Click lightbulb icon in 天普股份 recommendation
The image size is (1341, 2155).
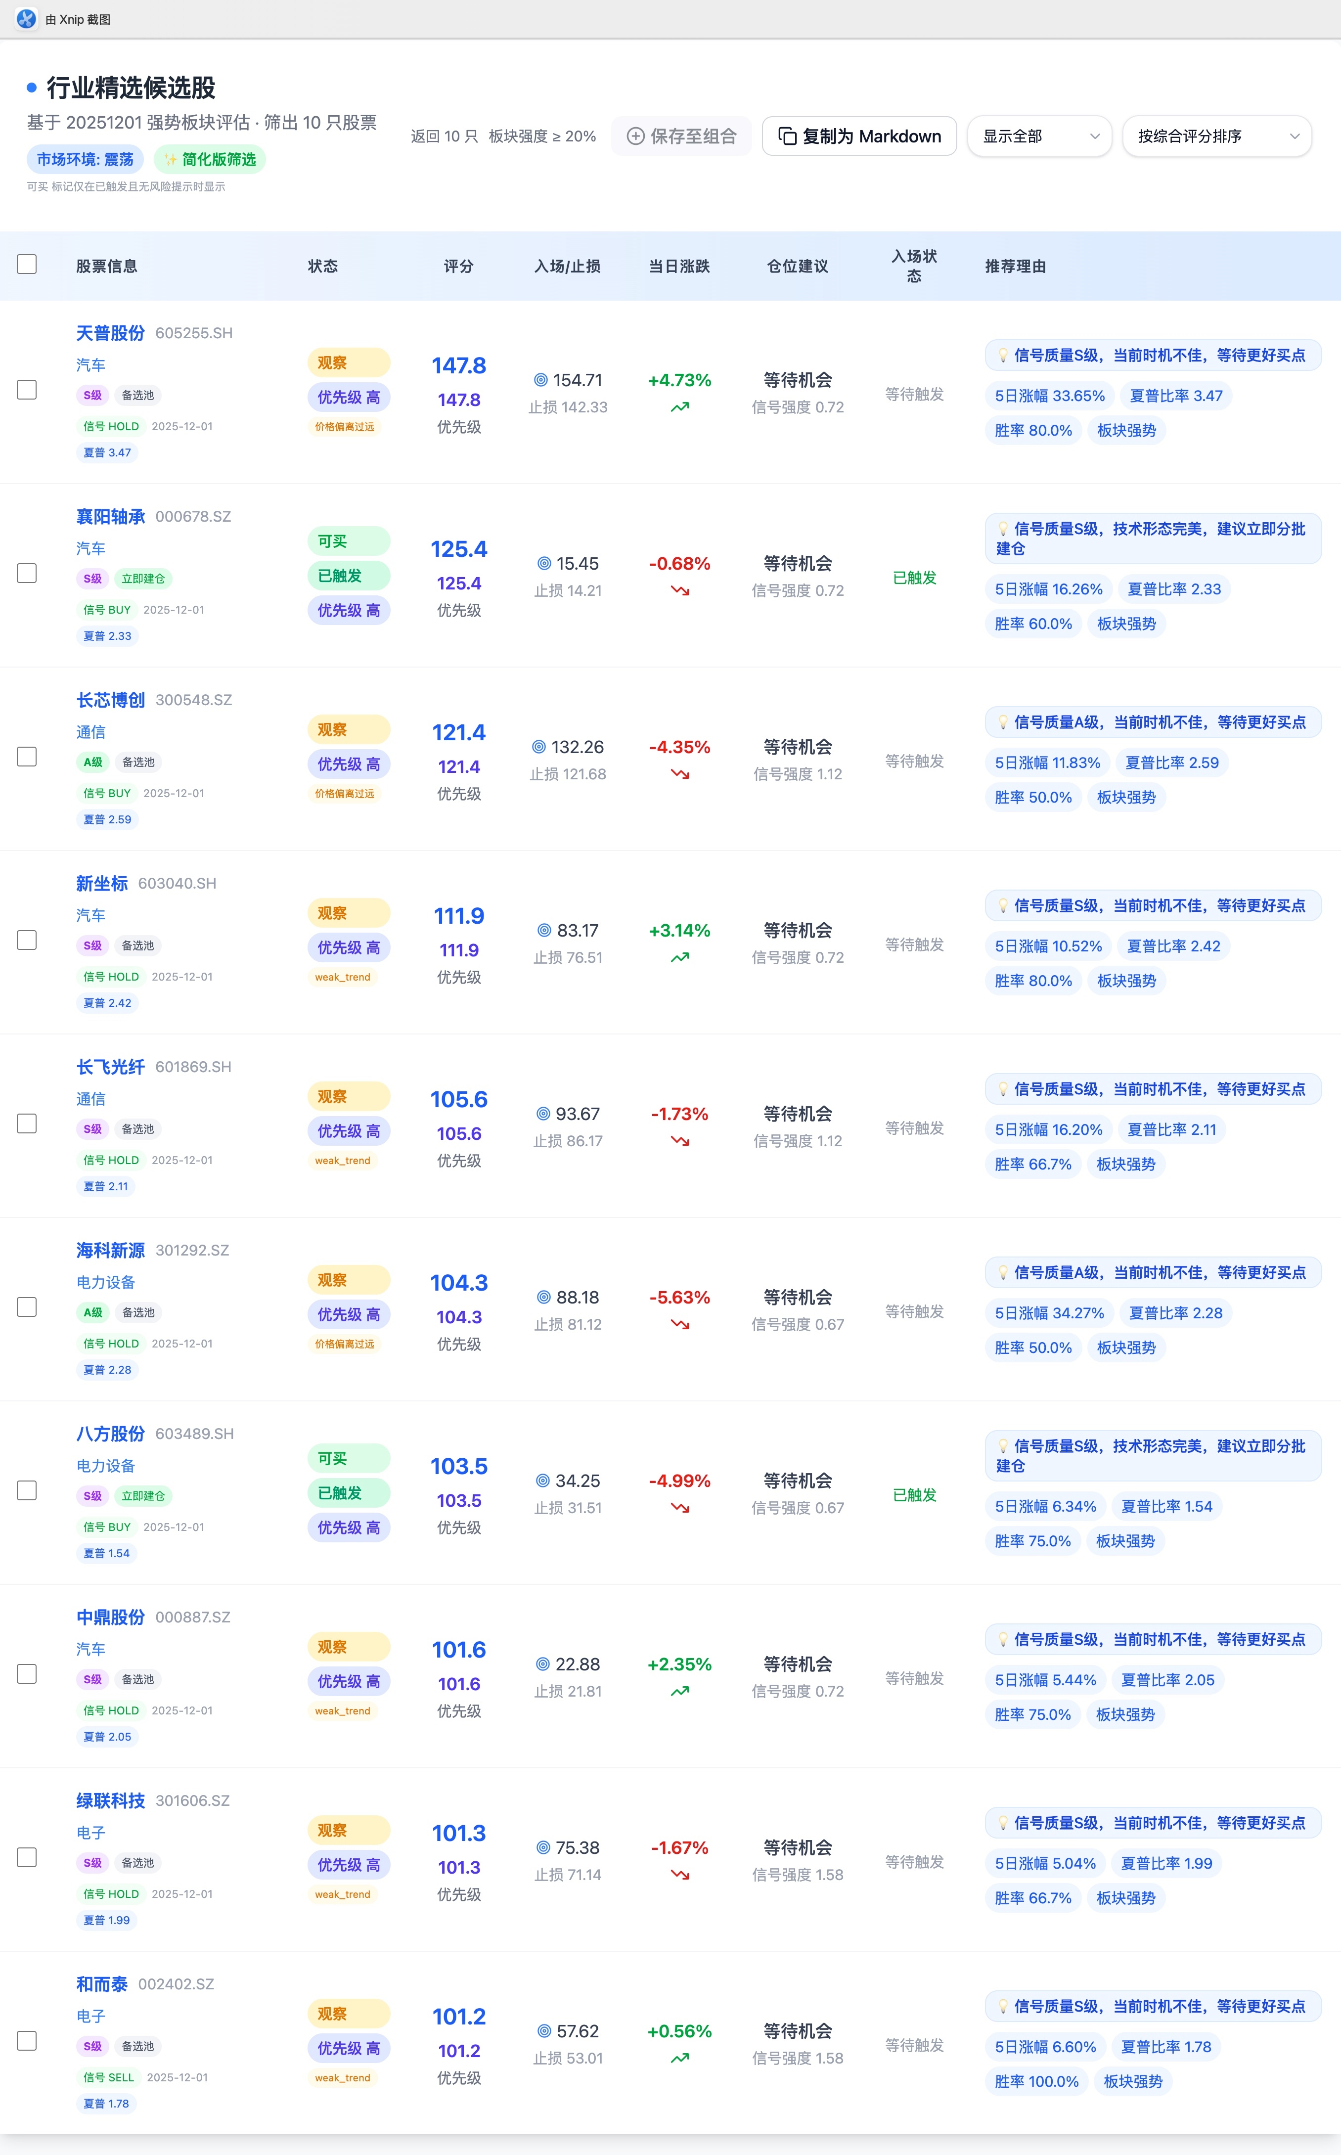coord(1003,356)
